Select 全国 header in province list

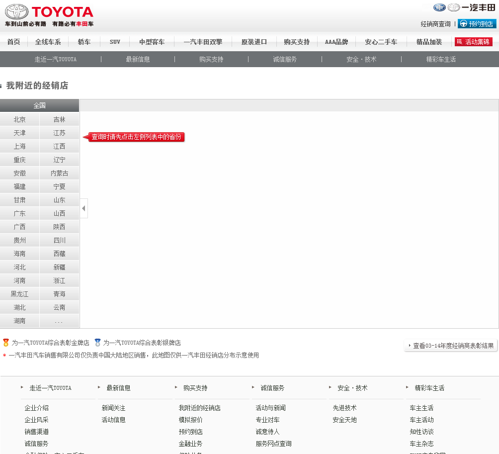point(39,105)
